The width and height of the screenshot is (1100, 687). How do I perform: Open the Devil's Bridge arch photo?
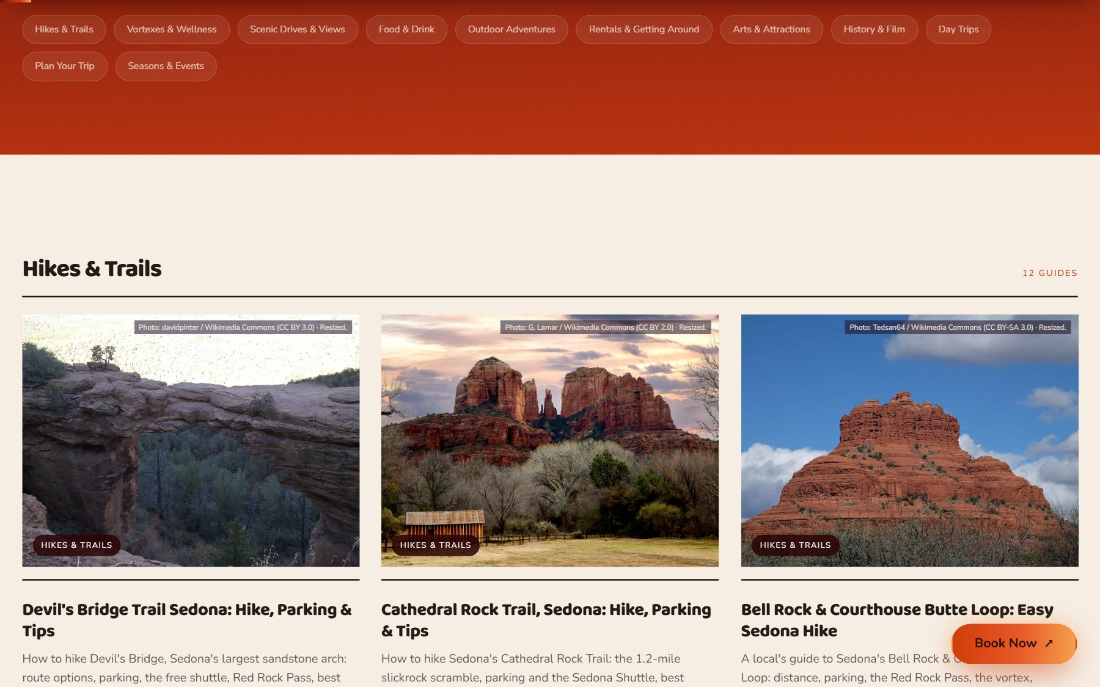(x=191, y=440)
